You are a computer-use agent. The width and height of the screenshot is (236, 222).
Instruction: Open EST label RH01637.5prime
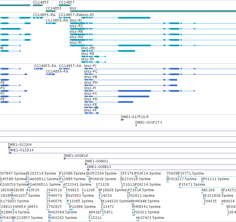26,196
